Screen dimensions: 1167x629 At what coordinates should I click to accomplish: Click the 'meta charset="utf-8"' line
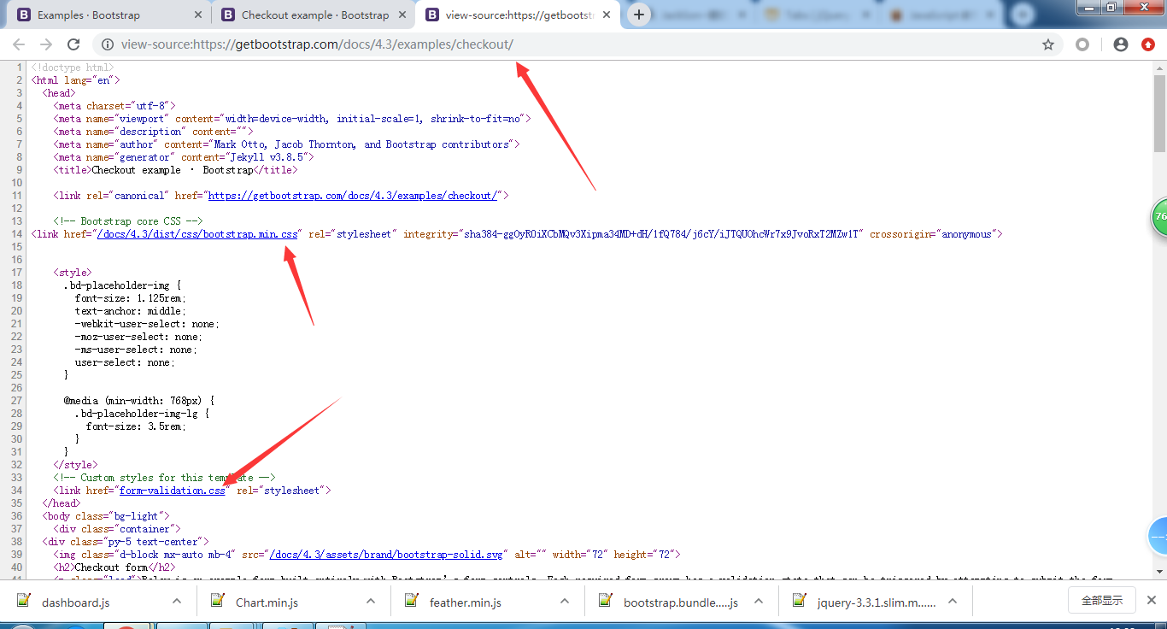coord(114,106)
